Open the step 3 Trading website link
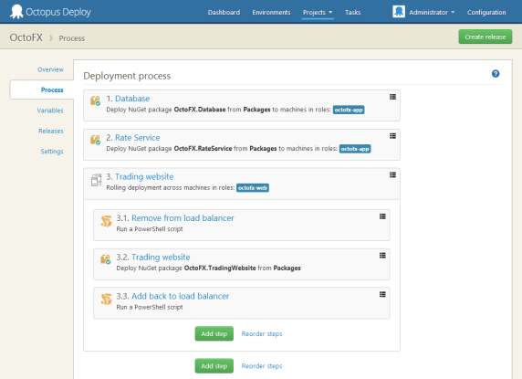522x379 pixels. click(x=144, y=176)
